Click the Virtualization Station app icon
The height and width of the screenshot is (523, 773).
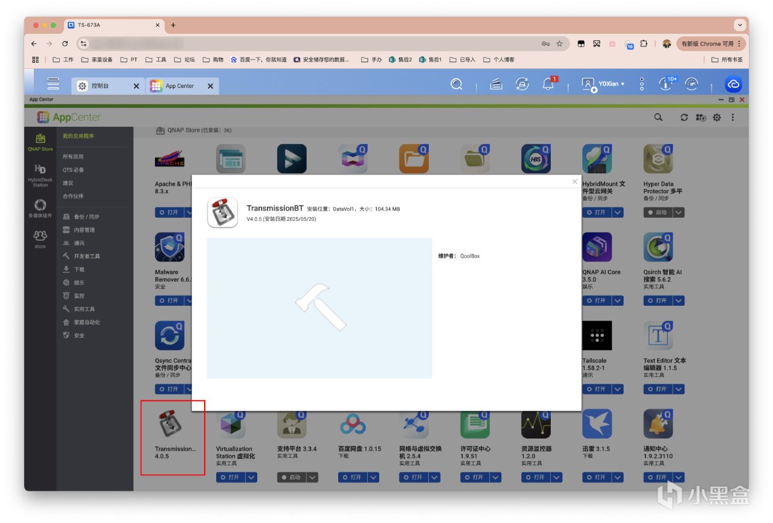(x=231, y=424)
